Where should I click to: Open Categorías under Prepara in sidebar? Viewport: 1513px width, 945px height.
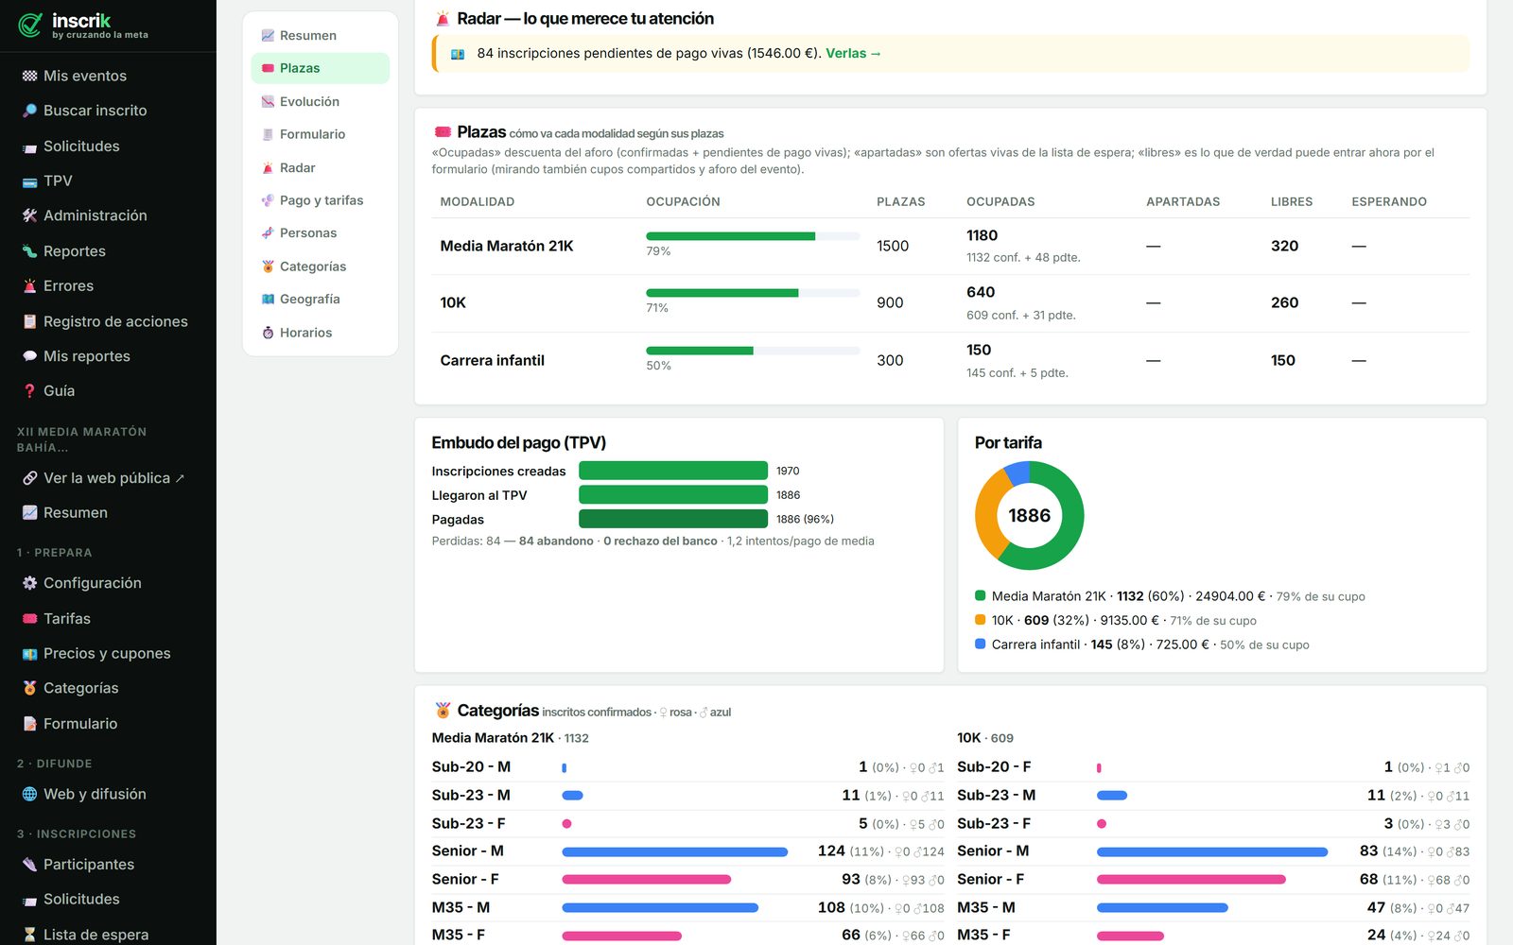[x=108, y=688]
